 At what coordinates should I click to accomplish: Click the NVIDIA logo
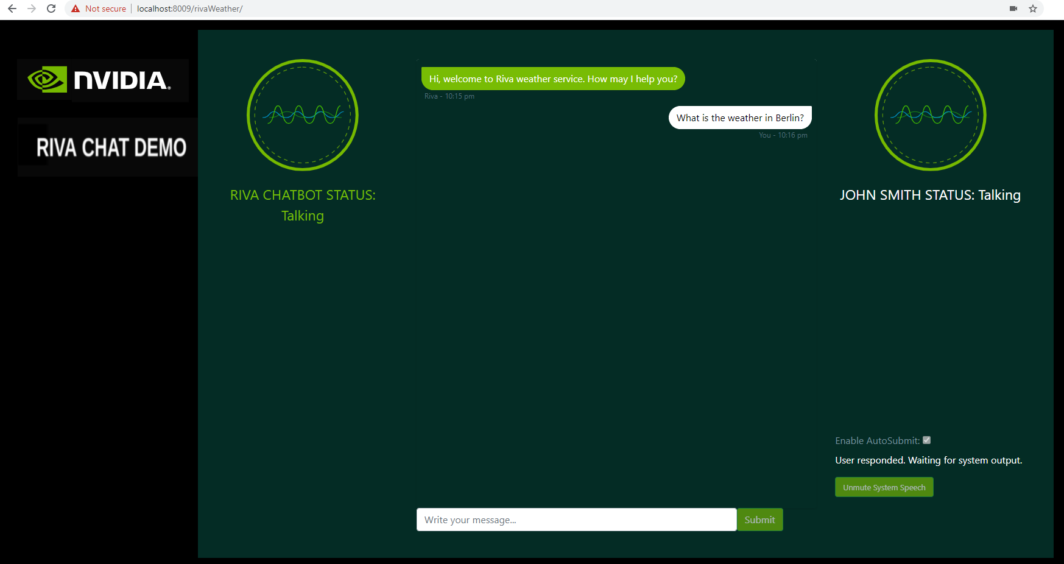coord(103,80)
